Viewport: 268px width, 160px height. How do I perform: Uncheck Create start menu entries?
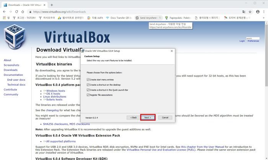[88, 80]
